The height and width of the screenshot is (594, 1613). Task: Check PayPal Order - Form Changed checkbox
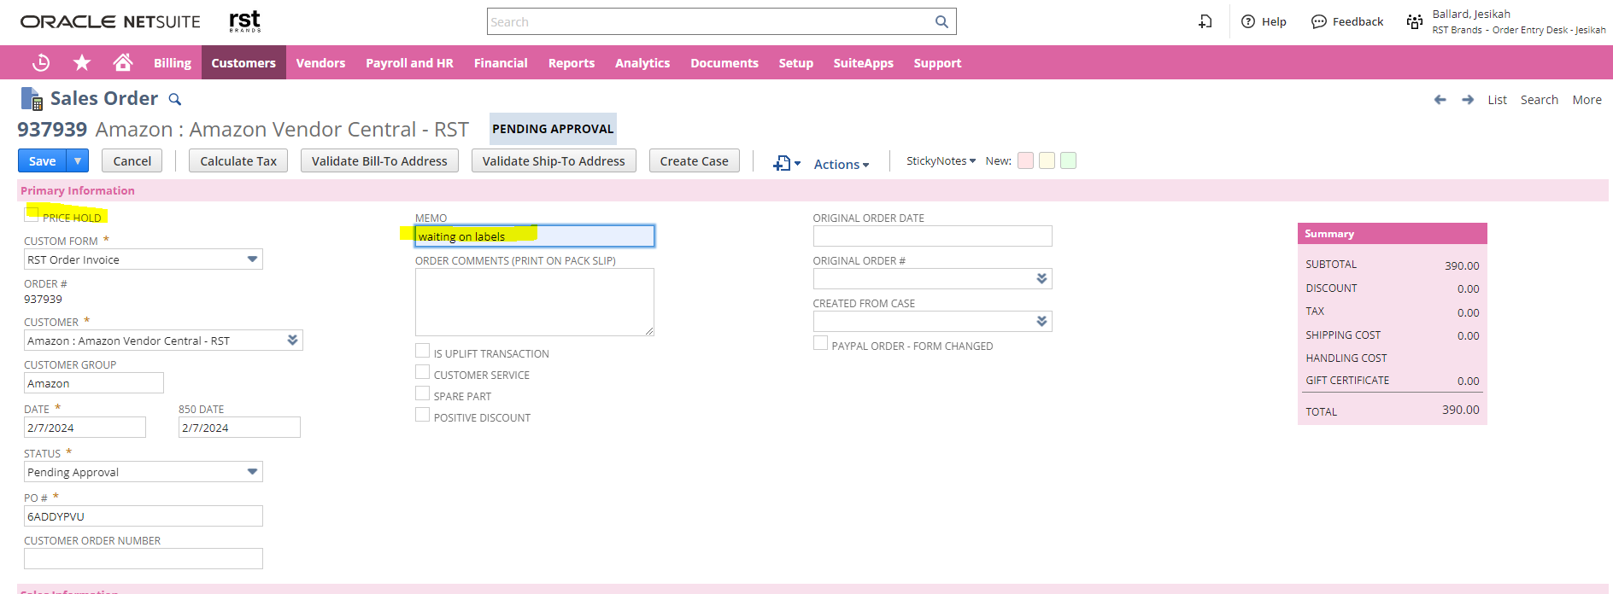tap(820, 343)
